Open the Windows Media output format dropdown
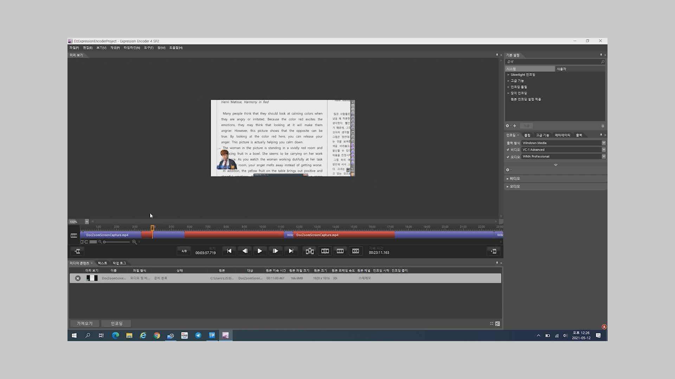 603,143
